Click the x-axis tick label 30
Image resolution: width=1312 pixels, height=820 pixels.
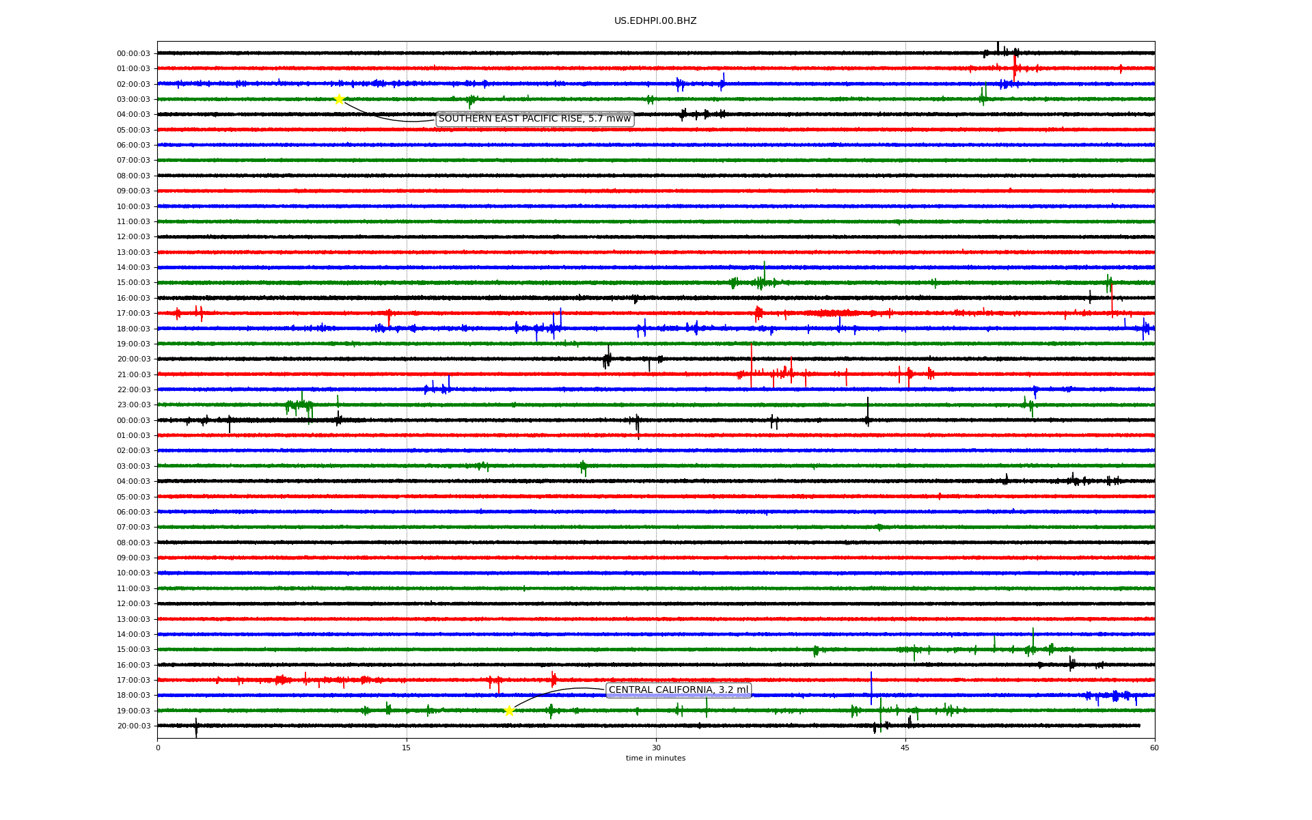[656, 748]
